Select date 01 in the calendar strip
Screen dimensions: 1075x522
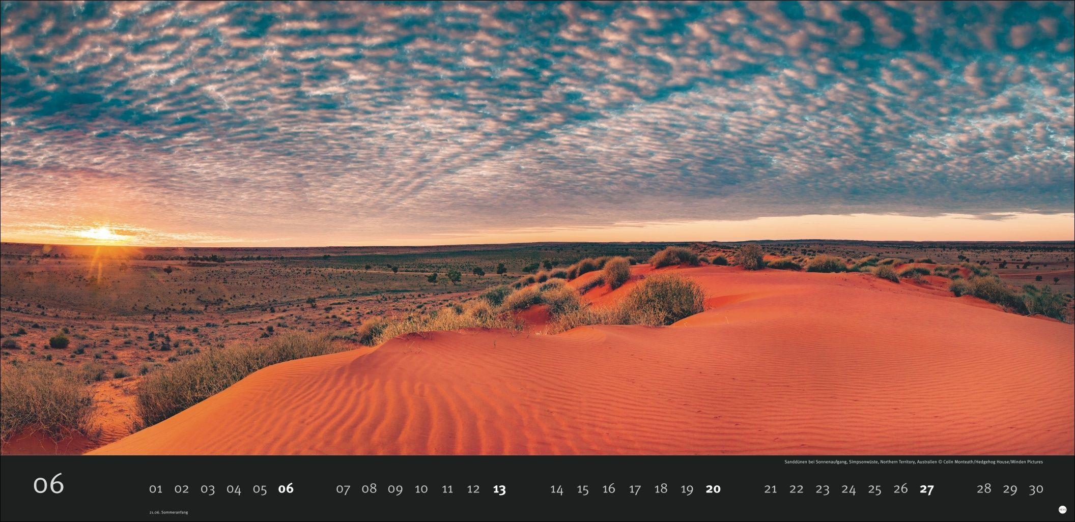coord(156,488)
